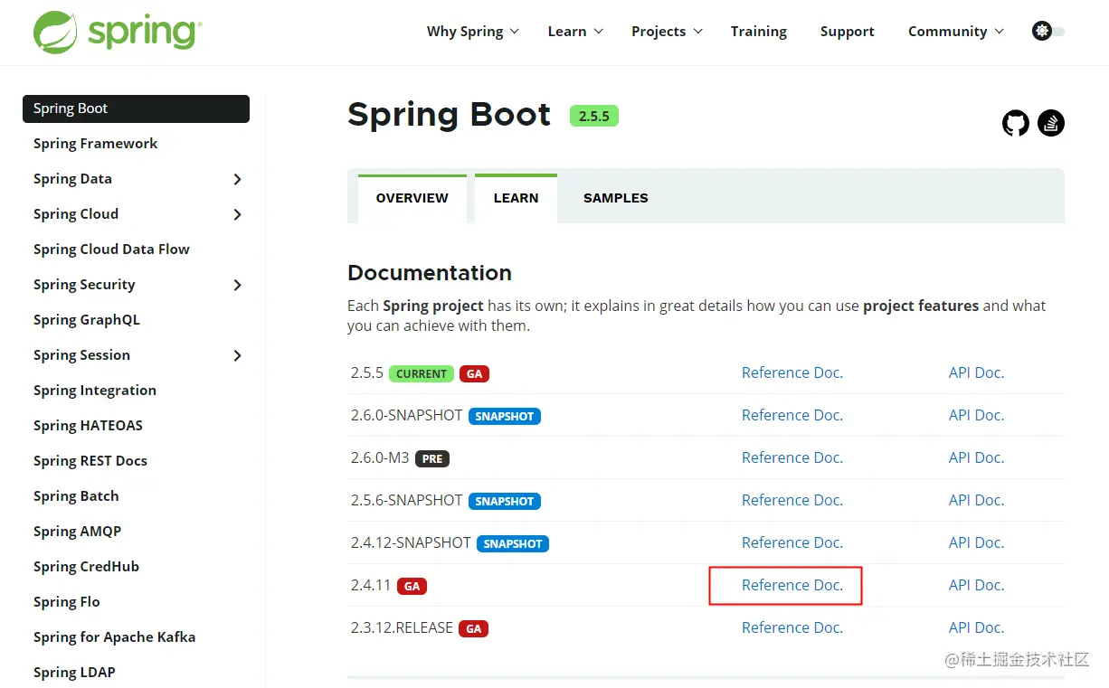The width and height of the screenshot is (1109, 688).
Task: Switch to the LEARN tab
Action: tap(516, 198)
